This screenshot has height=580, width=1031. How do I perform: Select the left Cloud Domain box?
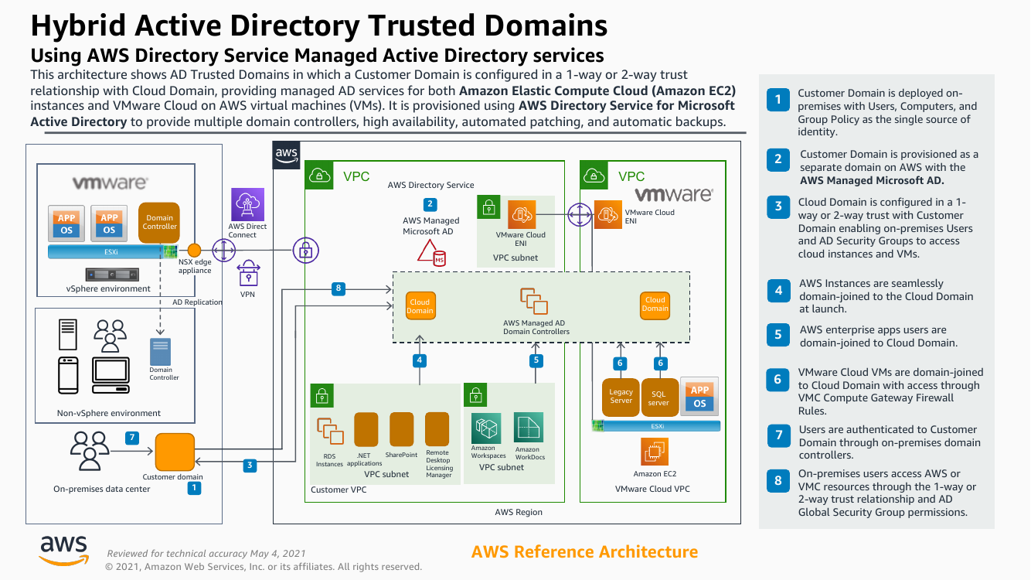tap(420, 306)
